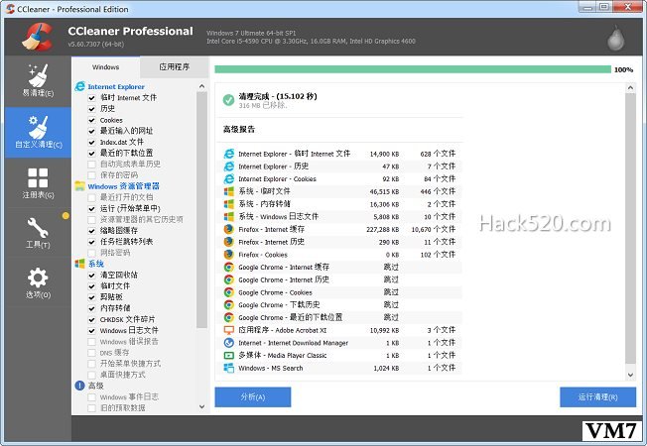647x446 pixels.
Task: Click the 227,288 KB size value
Action: pyautogui.click(x=382, y=230)
